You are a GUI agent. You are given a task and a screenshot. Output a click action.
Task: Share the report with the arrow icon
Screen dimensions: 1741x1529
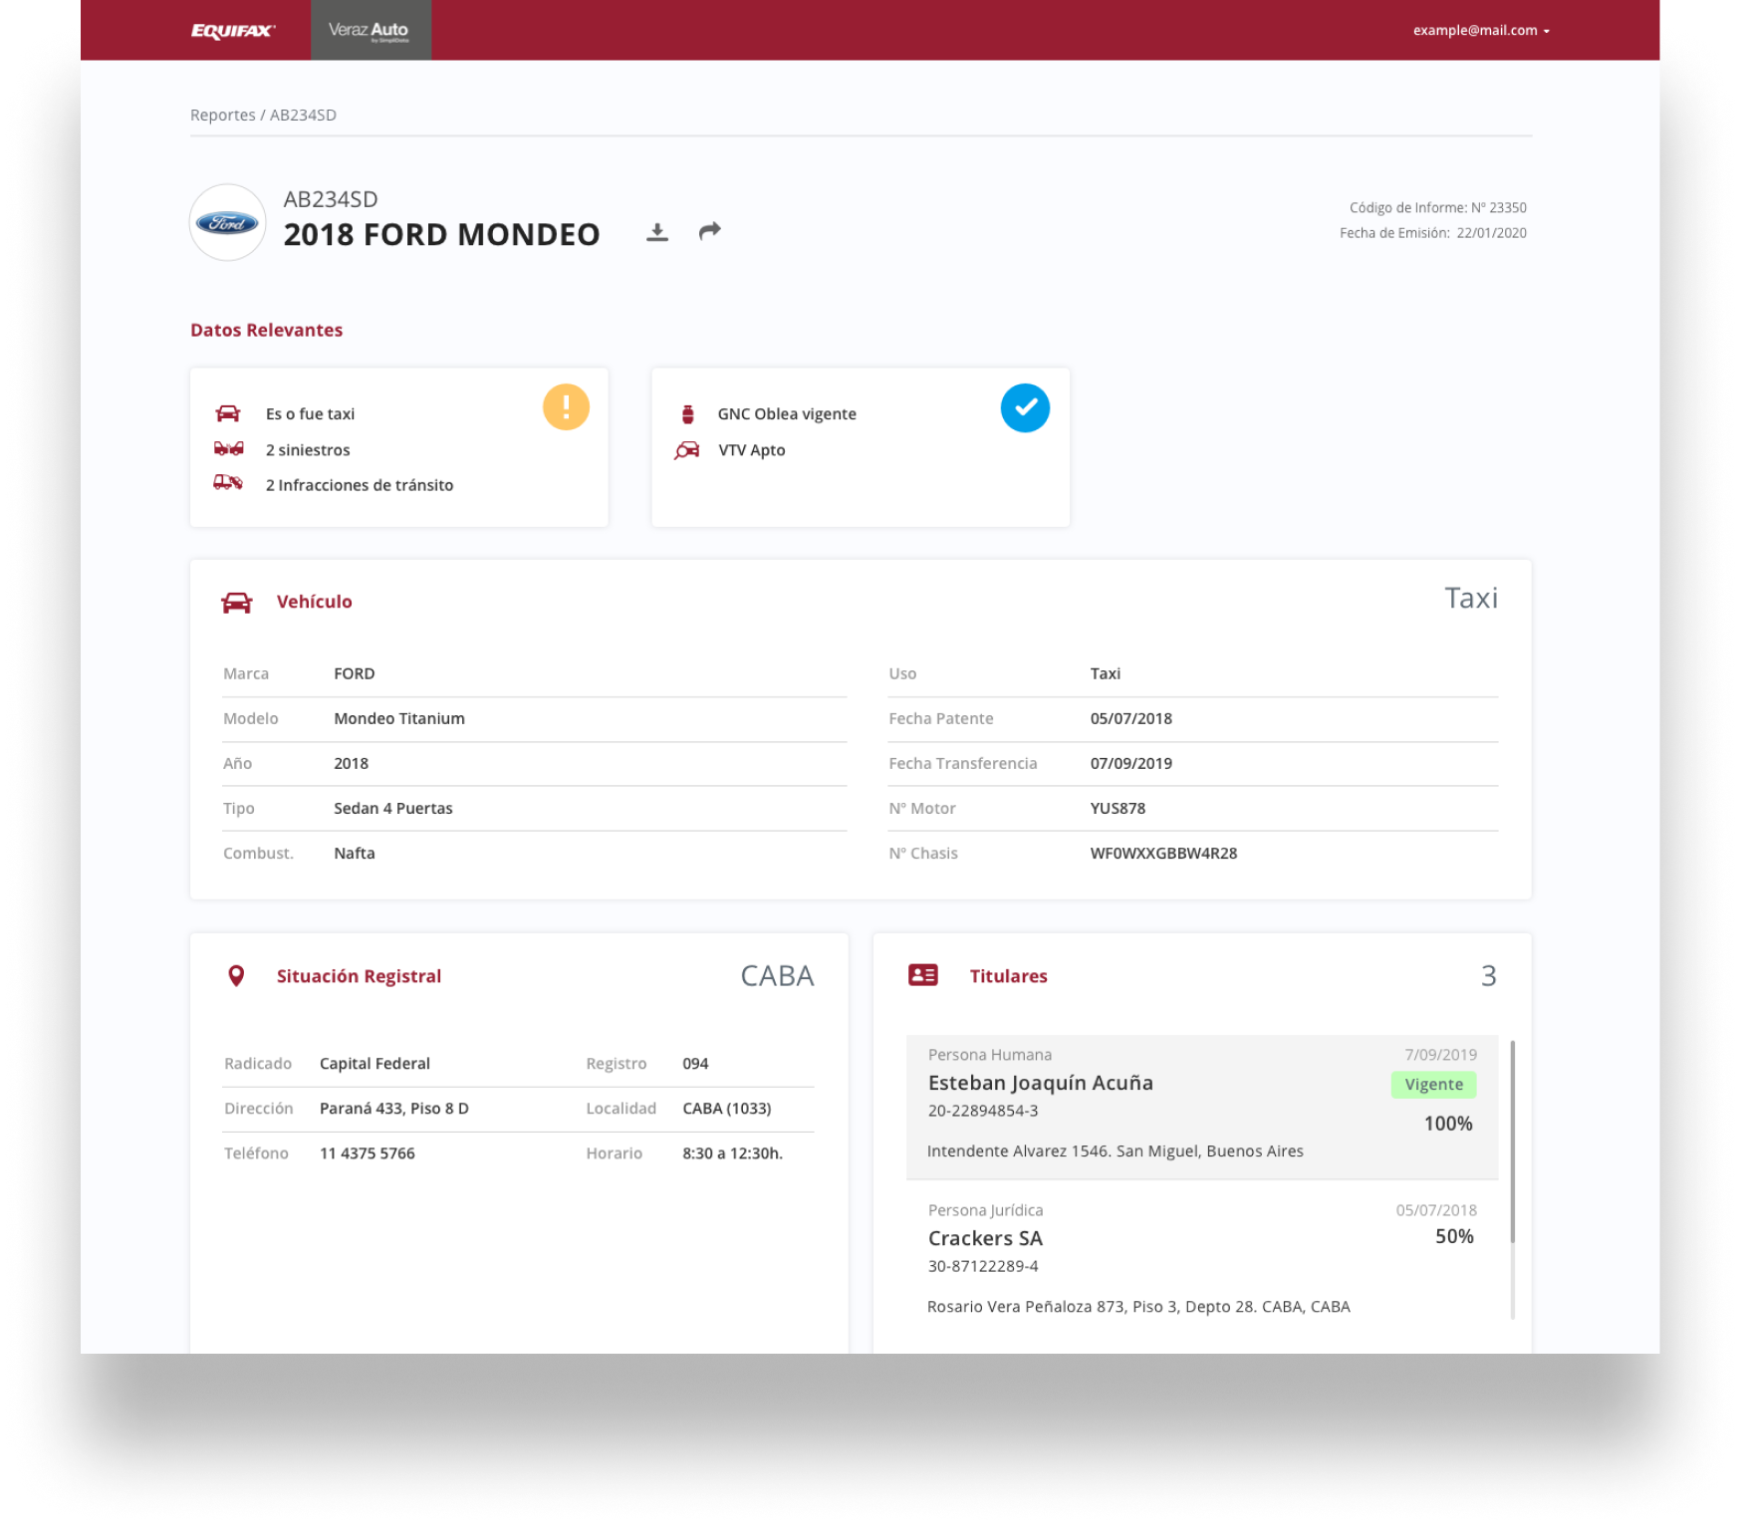pos(709,231)
